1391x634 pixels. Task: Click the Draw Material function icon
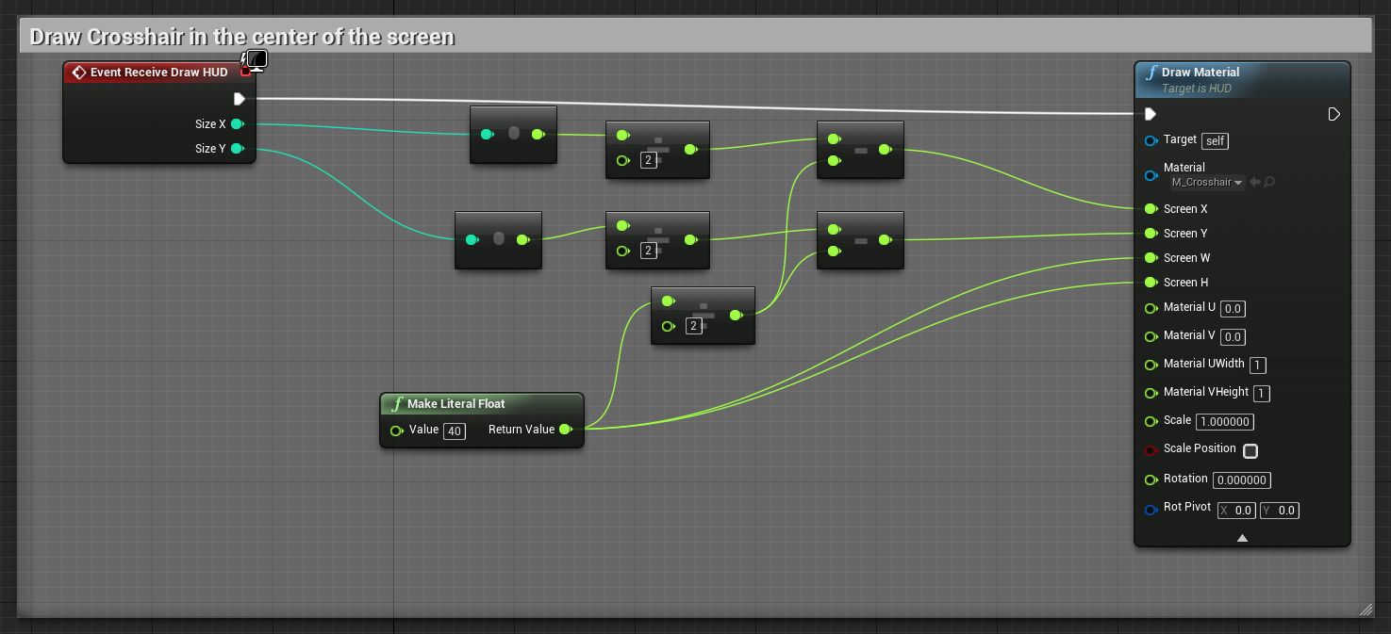coord(1151,73)
